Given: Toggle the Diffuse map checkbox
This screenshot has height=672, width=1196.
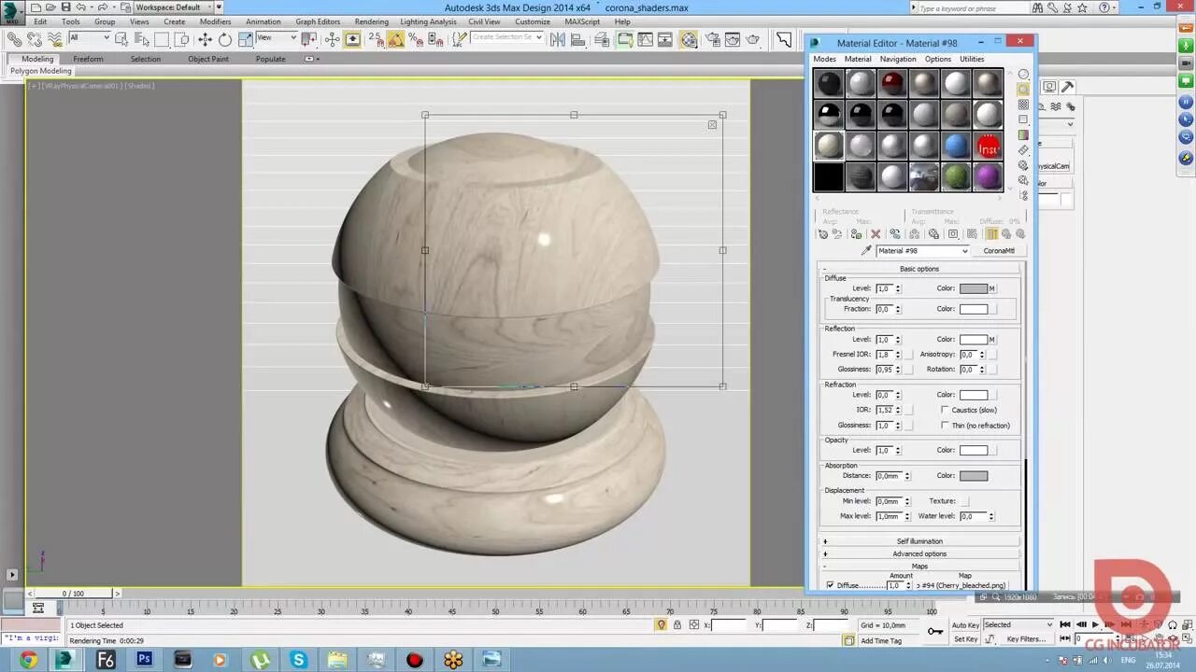Looking at the screenshot, I should [830, 585].
